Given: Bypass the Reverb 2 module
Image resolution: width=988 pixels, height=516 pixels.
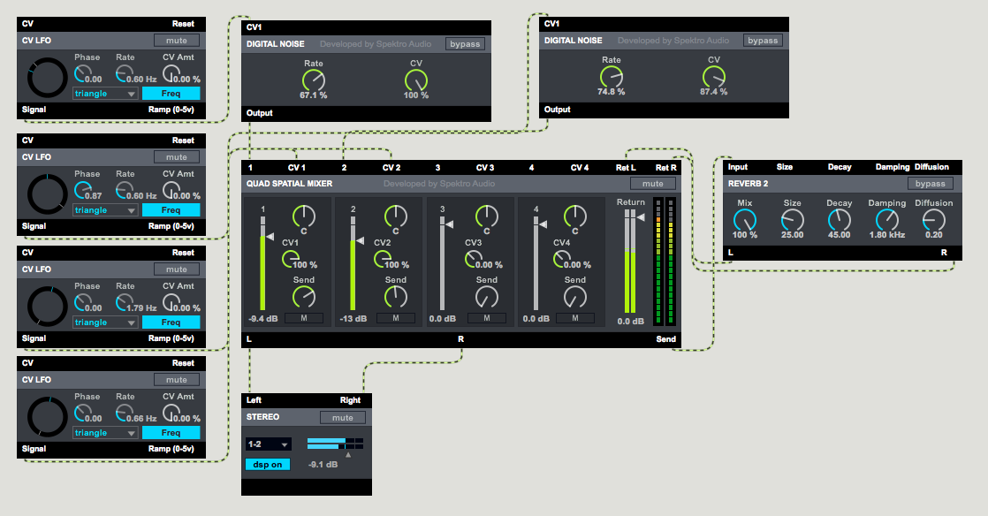Looking at the screenshot, I should [930, 184].
